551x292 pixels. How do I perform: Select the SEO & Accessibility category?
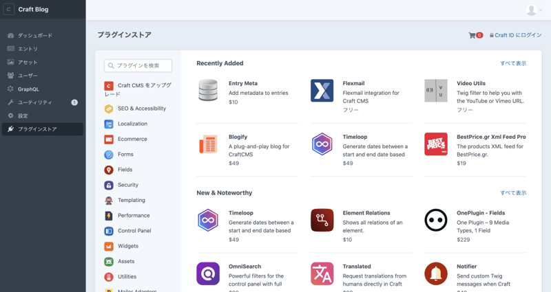[141, 109]
